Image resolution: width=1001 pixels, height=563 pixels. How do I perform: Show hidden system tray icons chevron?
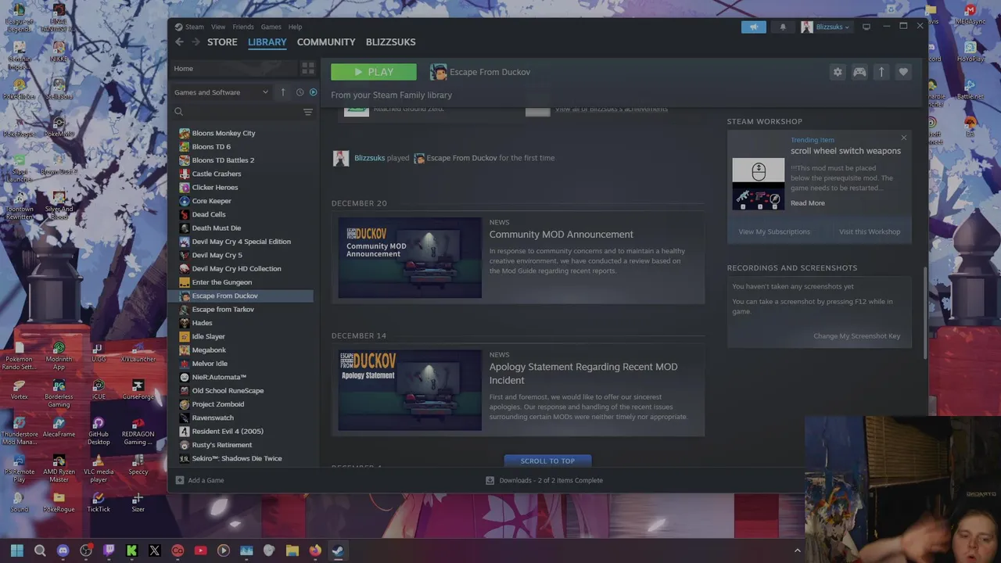798,550
